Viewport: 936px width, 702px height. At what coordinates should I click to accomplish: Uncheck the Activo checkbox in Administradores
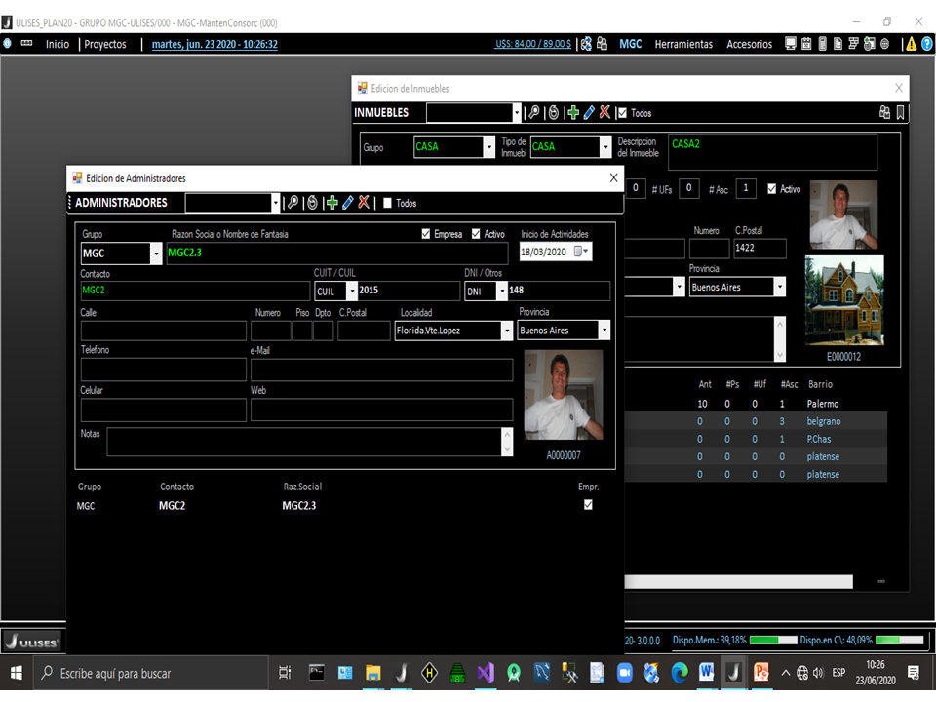(x=476, y=234)
